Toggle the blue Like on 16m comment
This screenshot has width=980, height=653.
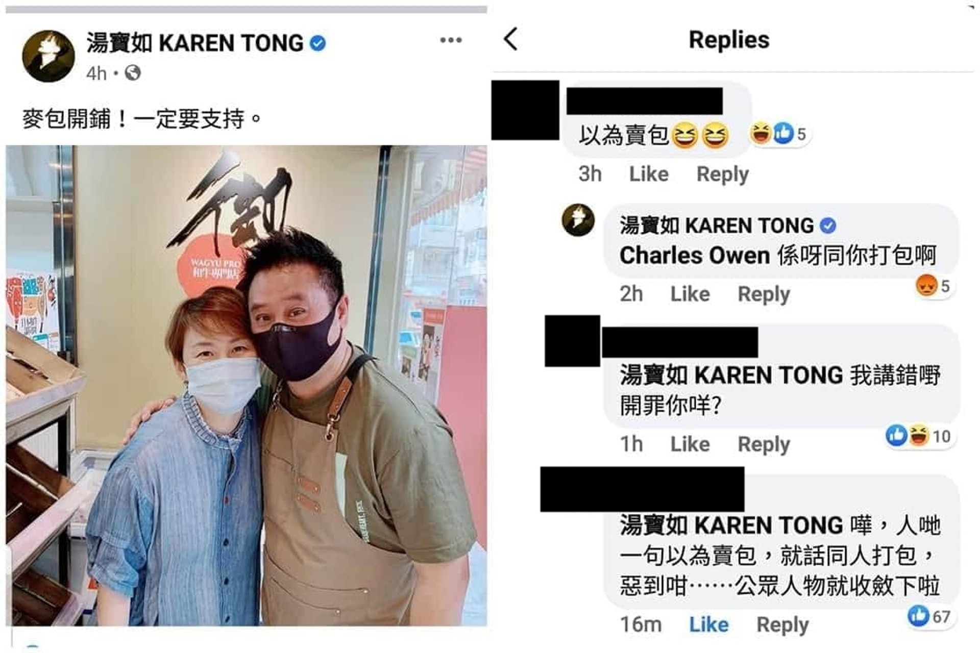tap(709, 624)
